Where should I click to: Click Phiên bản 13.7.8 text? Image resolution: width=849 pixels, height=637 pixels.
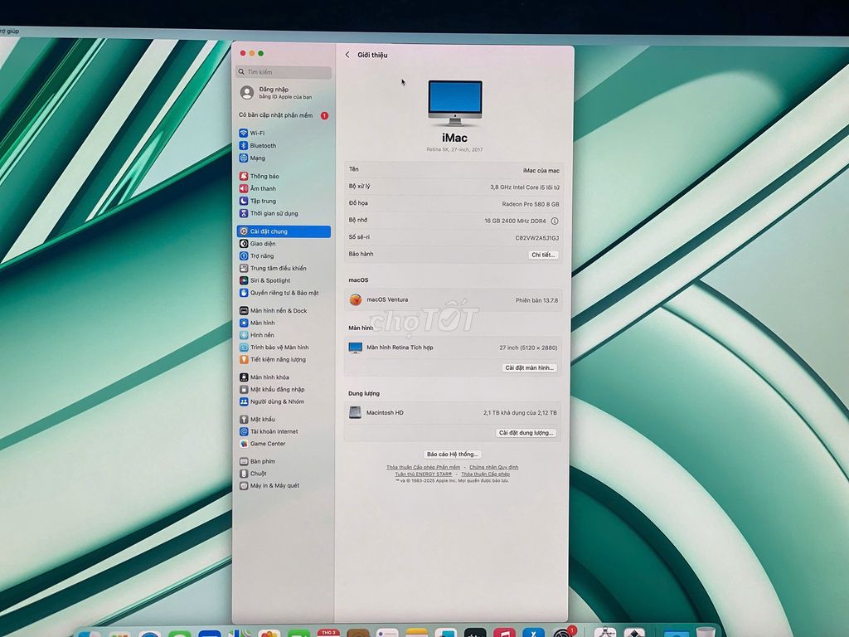tap(536, 300)
